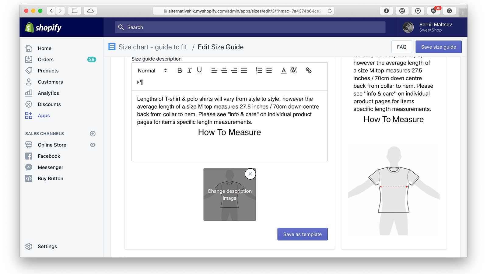Screen dimensions: 487x274
Task: Center align the description text
Action: coord(224,71)
